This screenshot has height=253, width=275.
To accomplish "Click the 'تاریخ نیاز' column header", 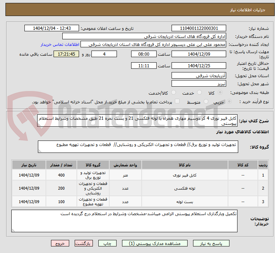I will [29, 165].
